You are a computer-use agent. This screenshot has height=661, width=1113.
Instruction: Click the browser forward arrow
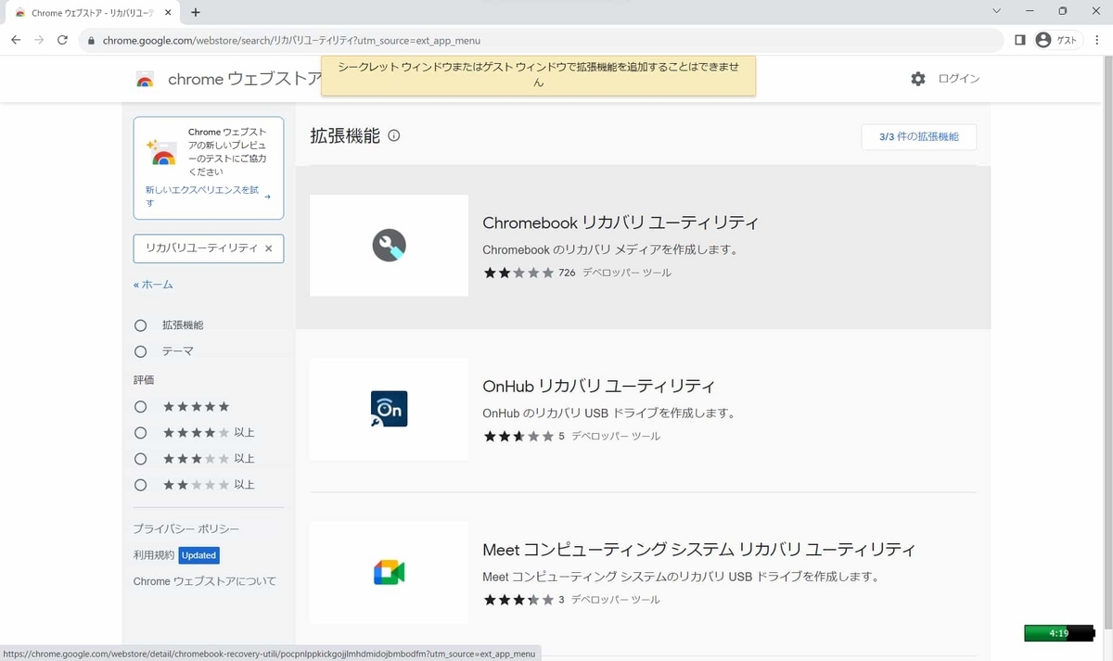39,40
